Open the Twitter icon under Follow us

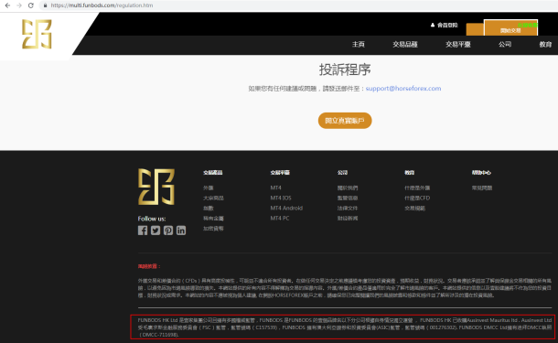point(156,230)
